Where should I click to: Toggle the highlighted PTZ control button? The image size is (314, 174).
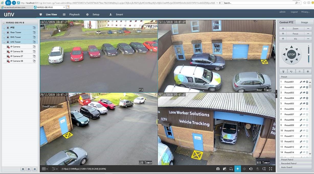[x=238, y=169]
